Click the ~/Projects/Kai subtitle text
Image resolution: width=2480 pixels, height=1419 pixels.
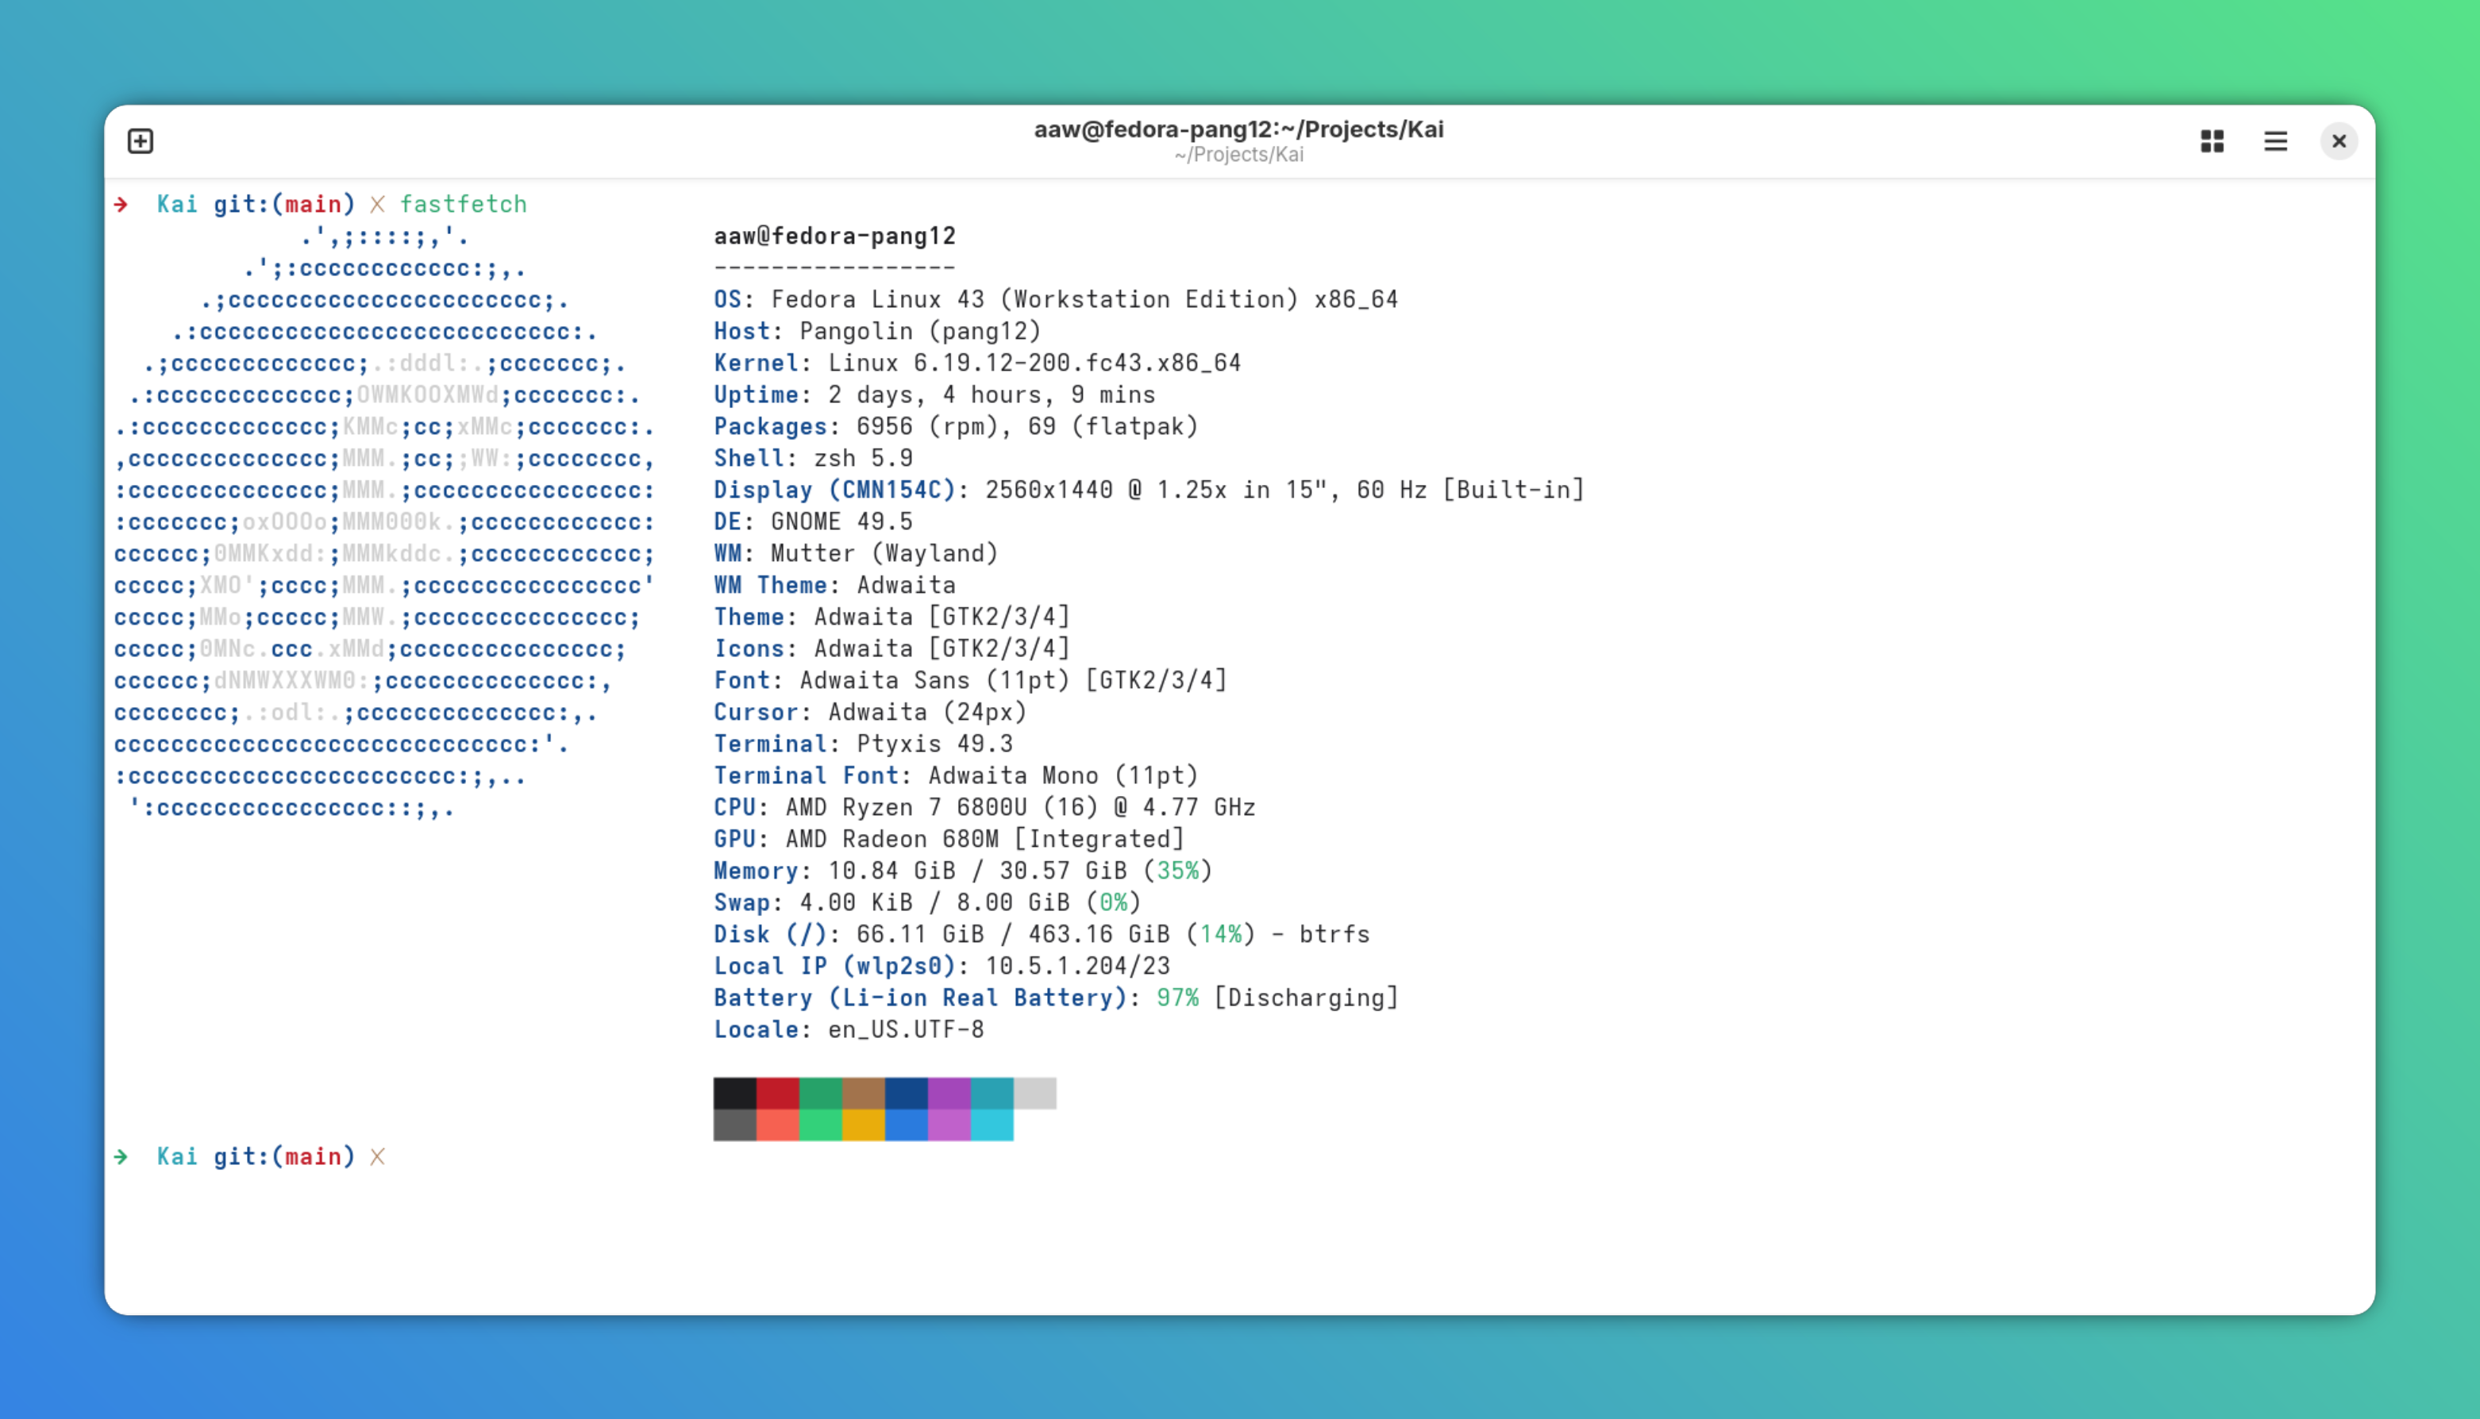click(1238, 155)
